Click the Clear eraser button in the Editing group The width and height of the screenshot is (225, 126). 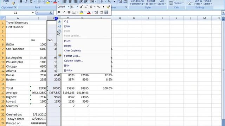190,3
